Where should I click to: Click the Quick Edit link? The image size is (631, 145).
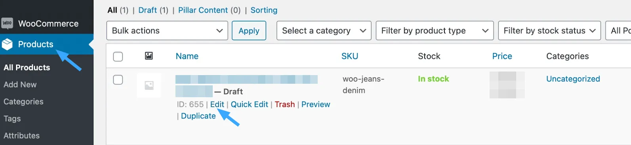click(250, 104)
